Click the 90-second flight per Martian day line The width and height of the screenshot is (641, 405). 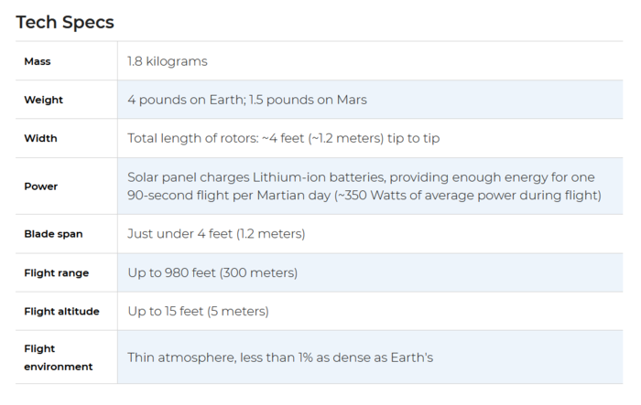coord(364,195)
